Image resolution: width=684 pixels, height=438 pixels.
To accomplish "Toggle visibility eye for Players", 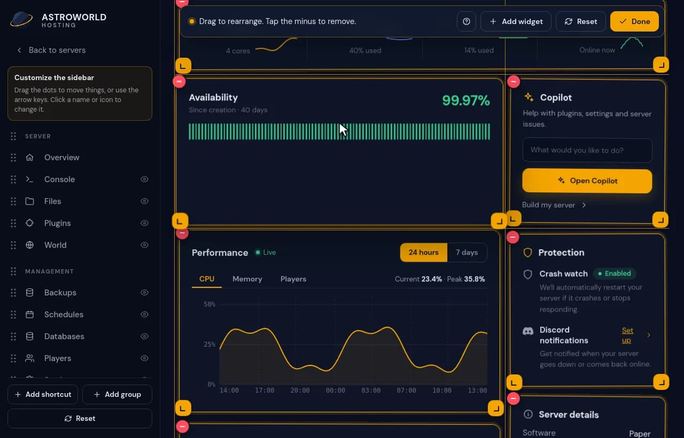I will (x=144, y=358).
